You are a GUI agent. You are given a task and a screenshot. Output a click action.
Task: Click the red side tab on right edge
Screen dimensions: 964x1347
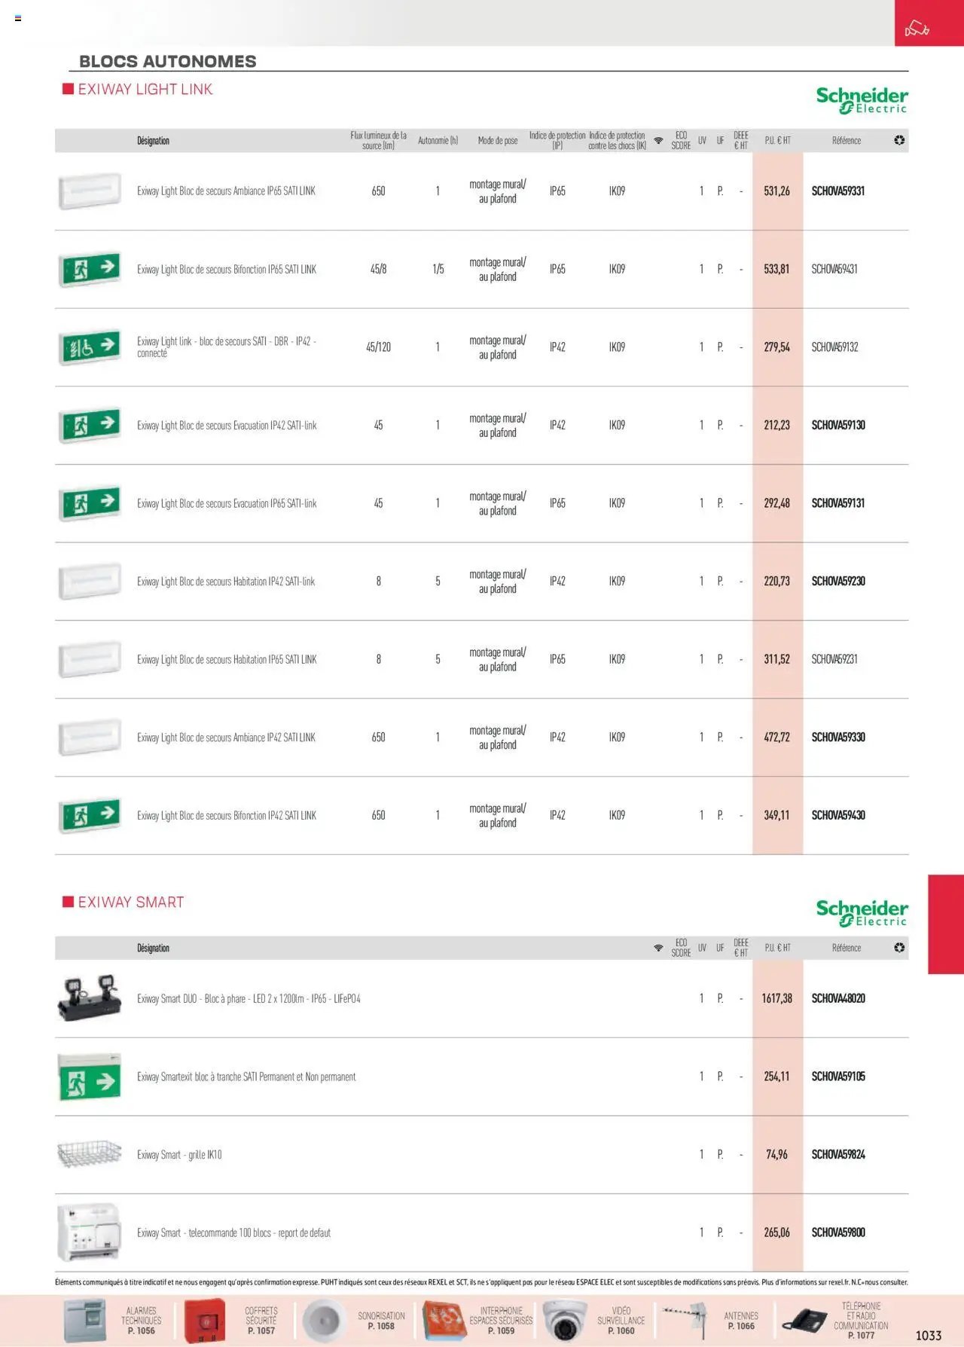click(946, 924)
